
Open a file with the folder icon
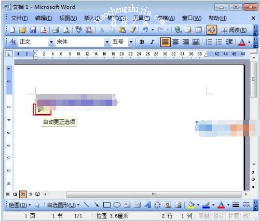[23, 30]
